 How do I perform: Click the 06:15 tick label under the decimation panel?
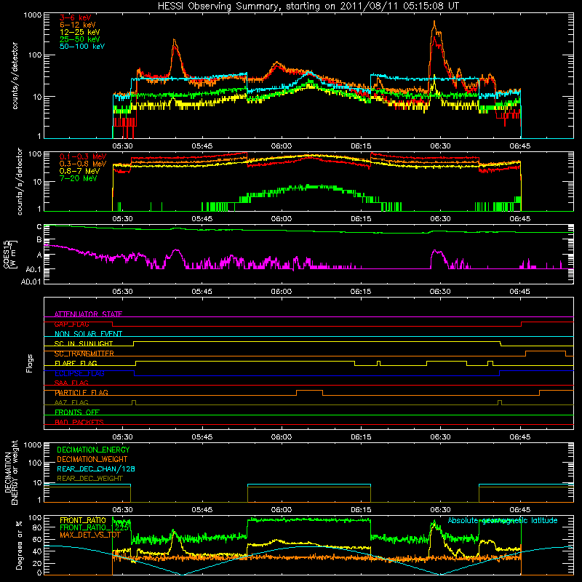tap(361, 510)
